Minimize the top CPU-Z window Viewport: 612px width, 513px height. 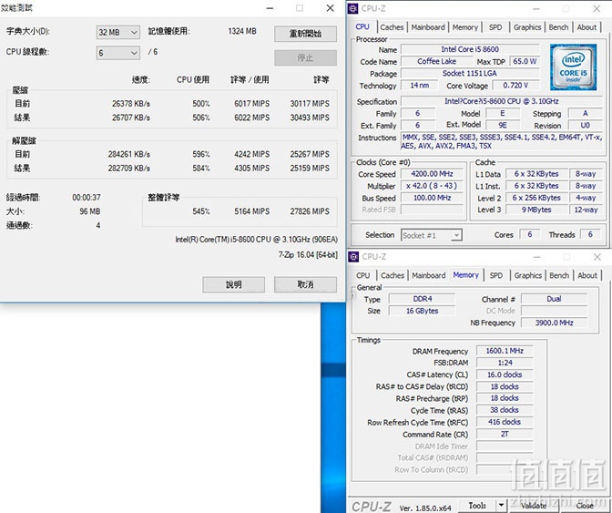pos(536,8)
